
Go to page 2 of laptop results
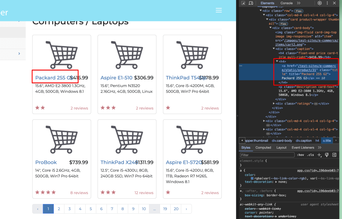[59, 208]
